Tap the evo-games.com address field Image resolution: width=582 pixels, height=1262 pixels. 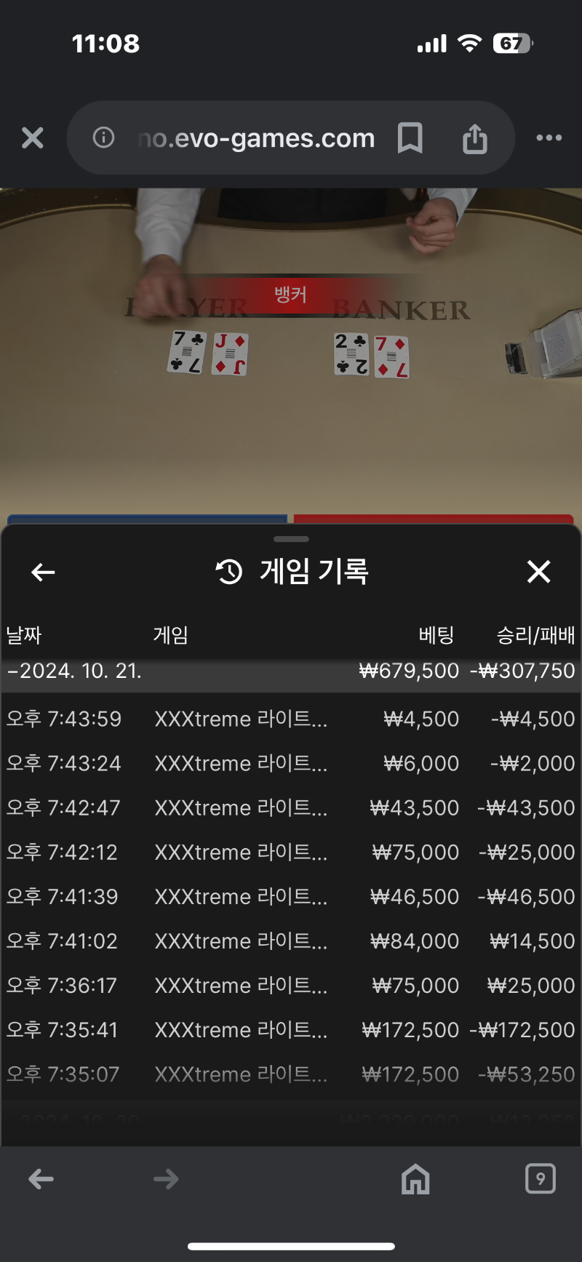point(256,137)
